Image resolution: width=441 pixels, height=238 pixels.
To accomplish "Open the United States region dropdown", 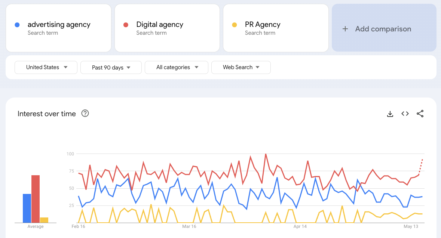I will [46, 67].
